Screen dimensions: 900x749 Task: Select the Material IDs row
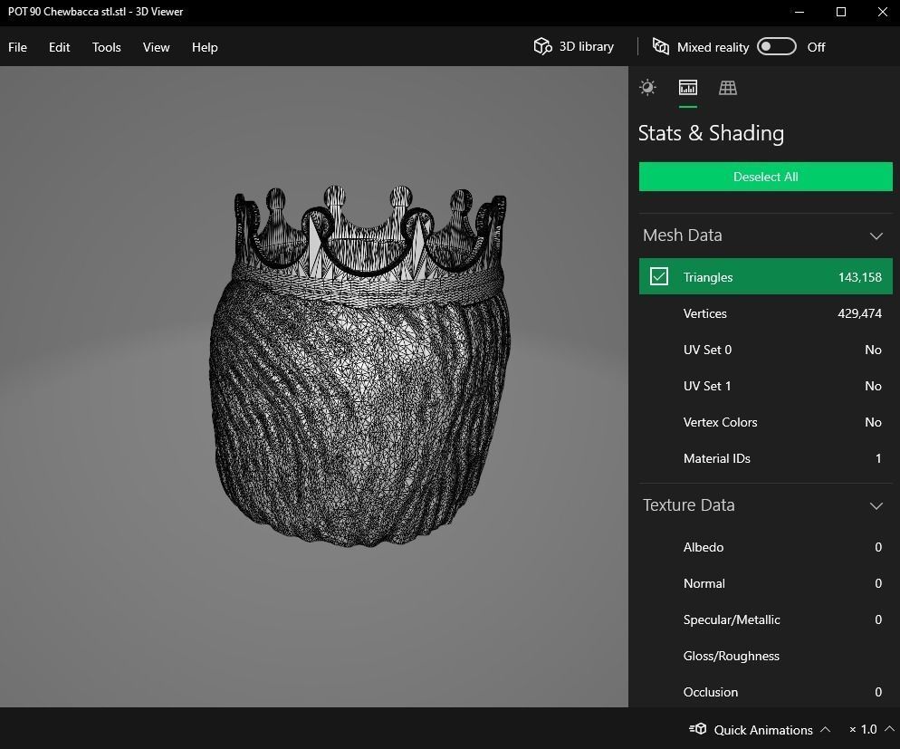point(766,458)
